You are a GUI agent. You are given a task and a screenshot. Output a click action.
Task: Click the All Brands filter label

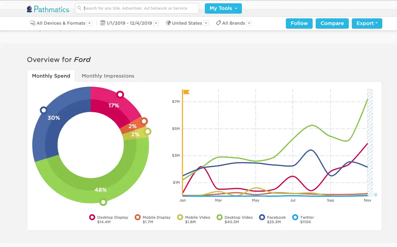[x=234, y=23]
